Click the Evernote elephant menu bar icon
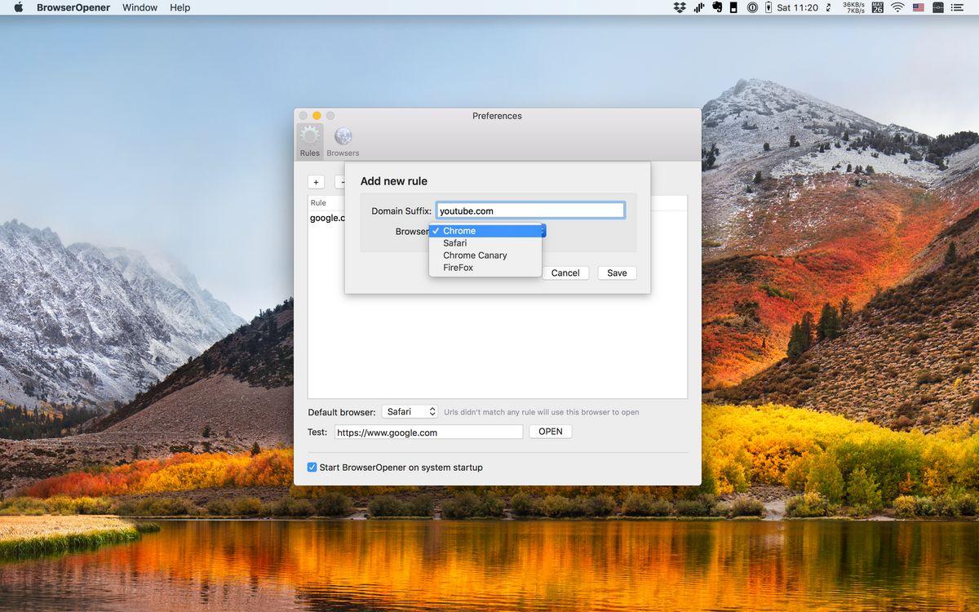The image size is (979, 612). (x=716, y=7)
